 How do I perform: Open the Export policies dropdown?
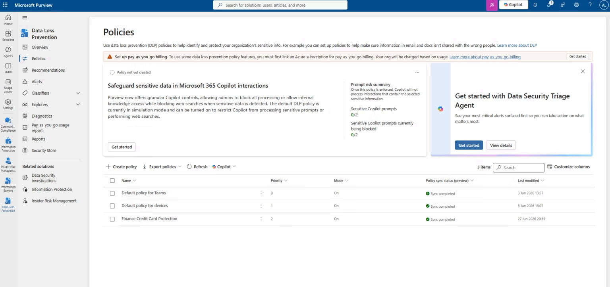[162, 167]
